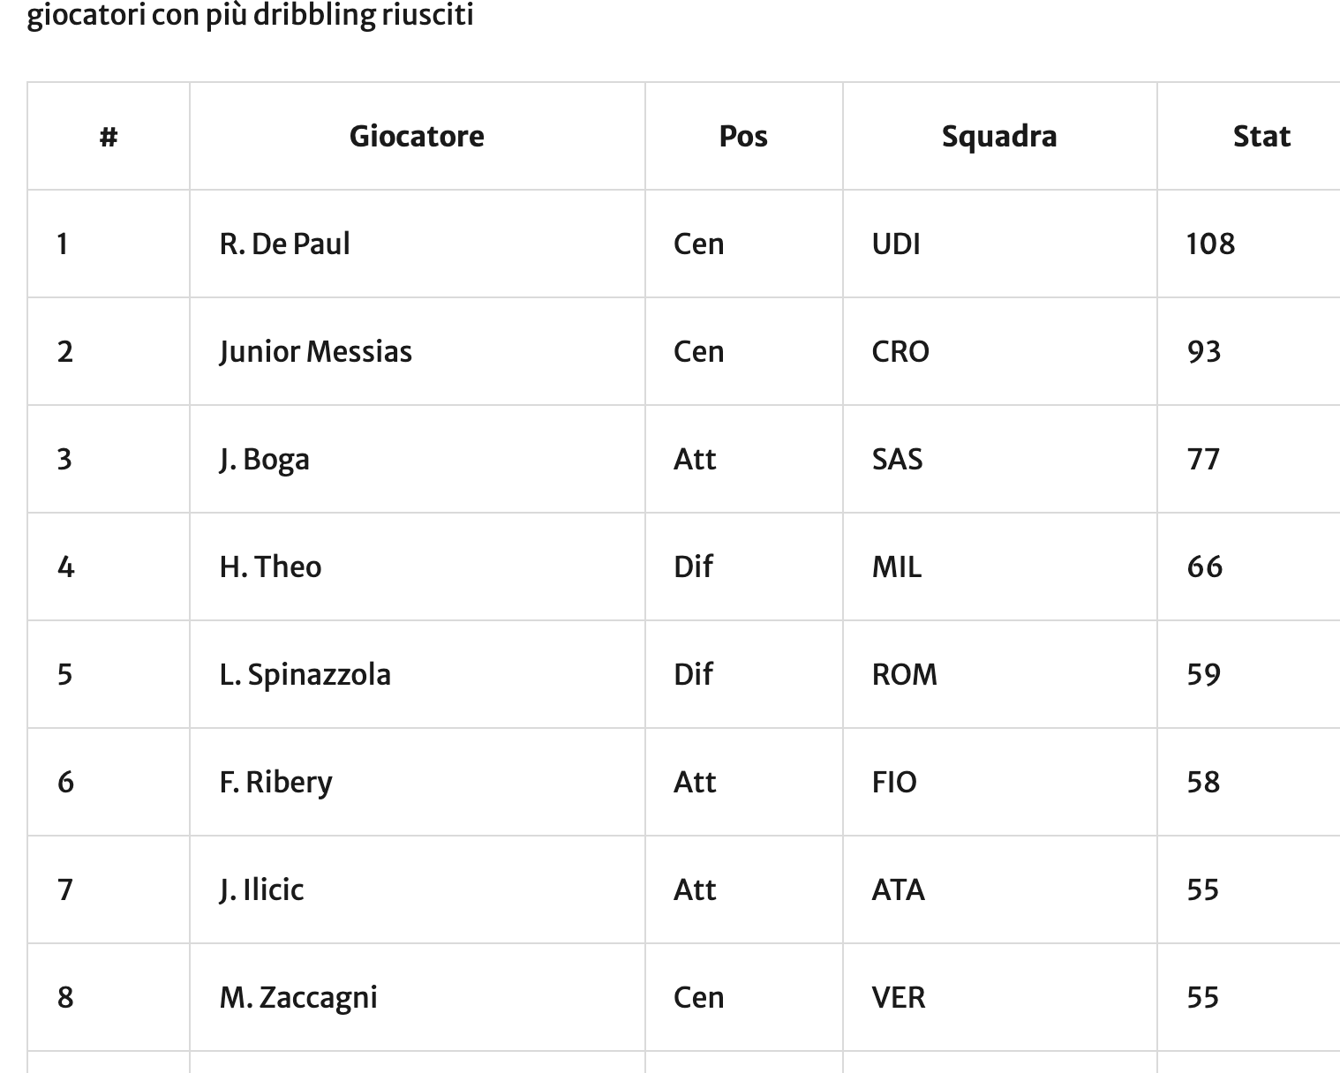The width and height of the screenshot is (1340, 1073).
Task: Select the H. Theo table cell
Action: coord(270,567)
